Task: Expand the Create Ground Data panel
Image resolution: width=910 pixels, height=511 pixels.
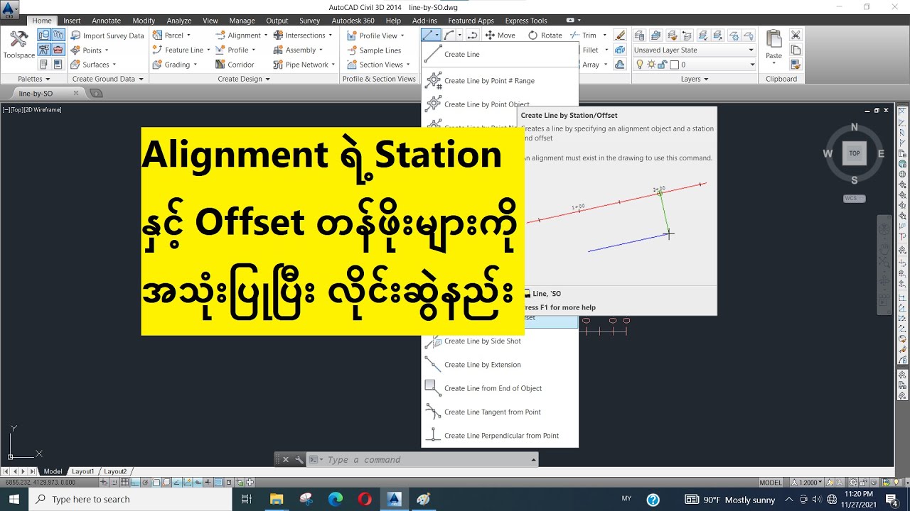Action: [108, 79]
